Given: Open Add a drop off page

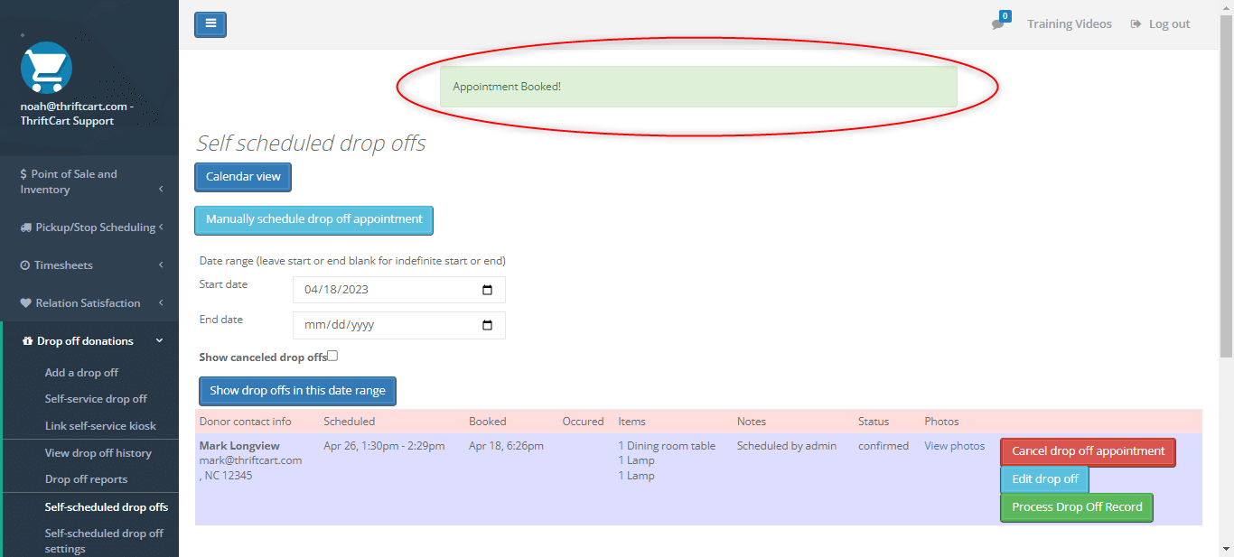Looking at the screenshot, I should pyautogui.click(x=81, y=373).
